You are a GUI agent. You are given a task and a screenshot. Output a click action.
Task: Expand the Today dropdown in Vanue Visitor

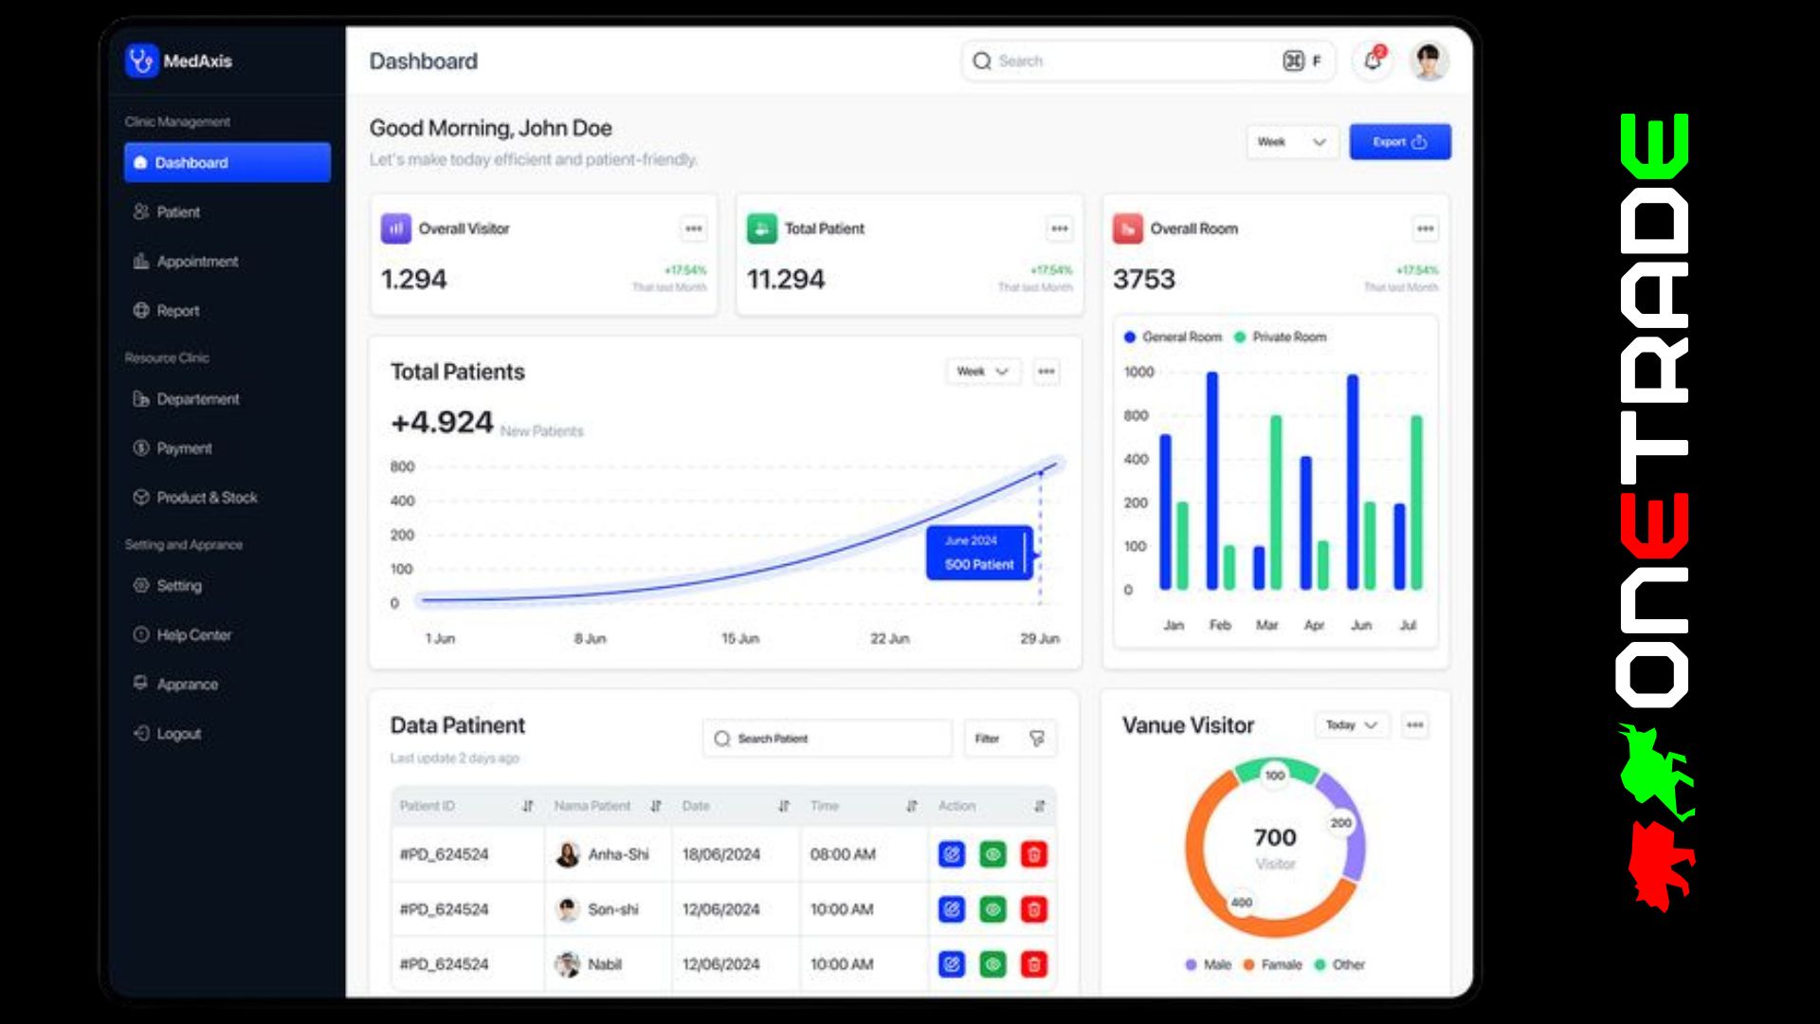point(1351,725)
